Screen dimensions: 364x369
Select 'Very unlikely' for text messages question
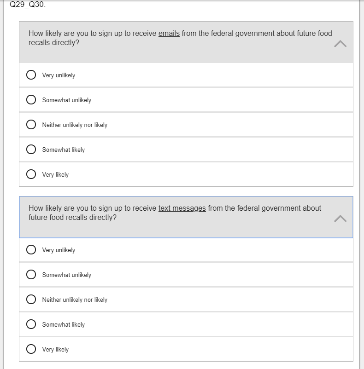coord(31,250)
